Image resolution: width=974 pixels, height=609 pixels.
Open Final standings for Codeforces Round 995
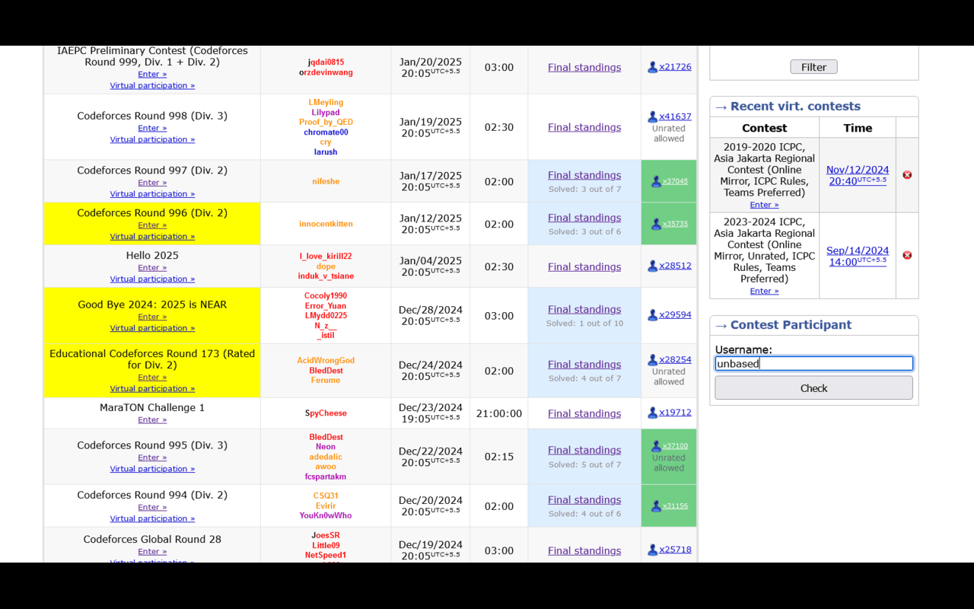coord(584,450)
